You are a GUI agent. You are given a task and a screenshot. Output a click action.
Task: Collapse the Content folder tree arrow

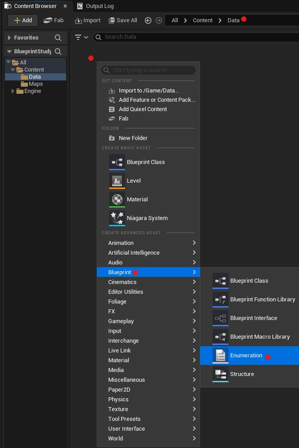tap(13, 69)
